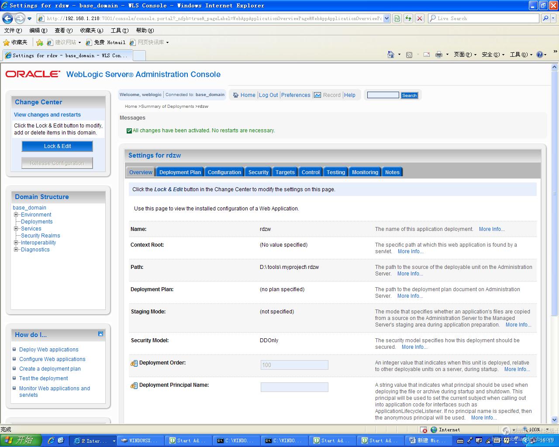Click the browser Refresh icon
This screenshot has height=447, width=559.
click(x=408, y=18)
